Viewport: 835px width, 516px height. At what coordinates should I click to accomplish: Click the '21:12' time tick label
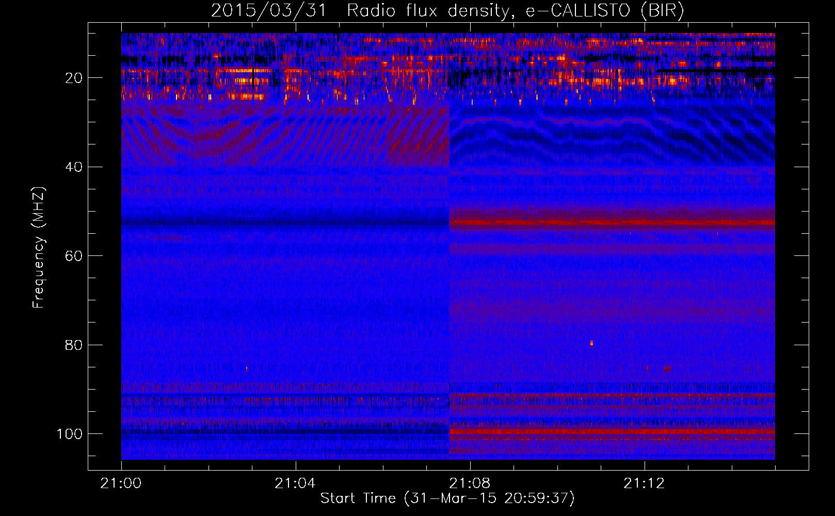pyautogui.click(x=644, y=483)
